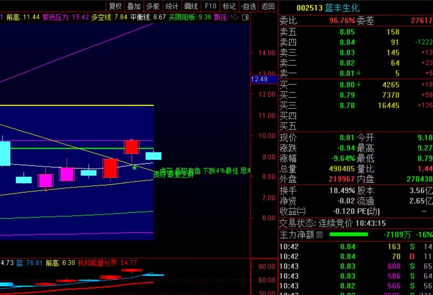Open the F10 company info

pos(210,6)
